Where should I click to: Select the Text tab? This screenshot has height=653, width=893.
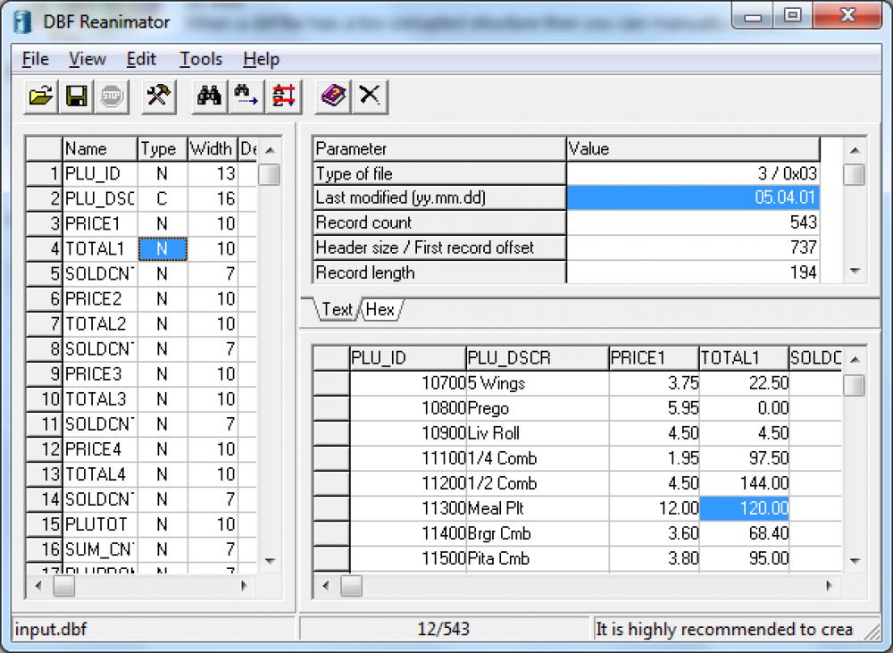coord(337,310)
